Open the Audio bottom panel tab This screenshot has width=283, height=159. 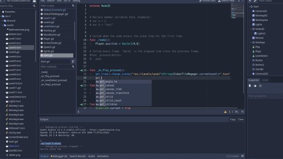point(92,156)
